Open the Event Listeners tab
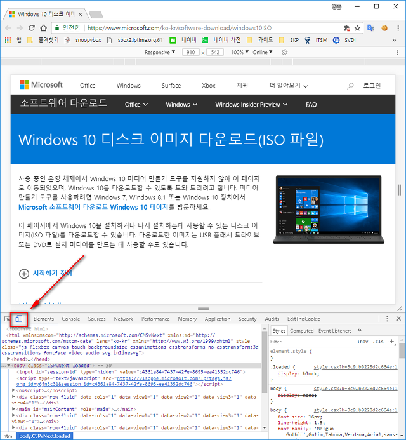This screenshot has width=406, height=440. tap(335, 331)
